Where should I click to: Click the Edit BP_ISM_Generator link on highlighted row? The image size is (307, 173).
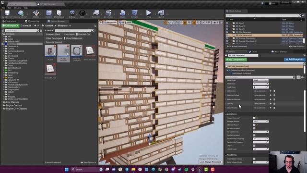pyautogui.click(x=292, y=35)
